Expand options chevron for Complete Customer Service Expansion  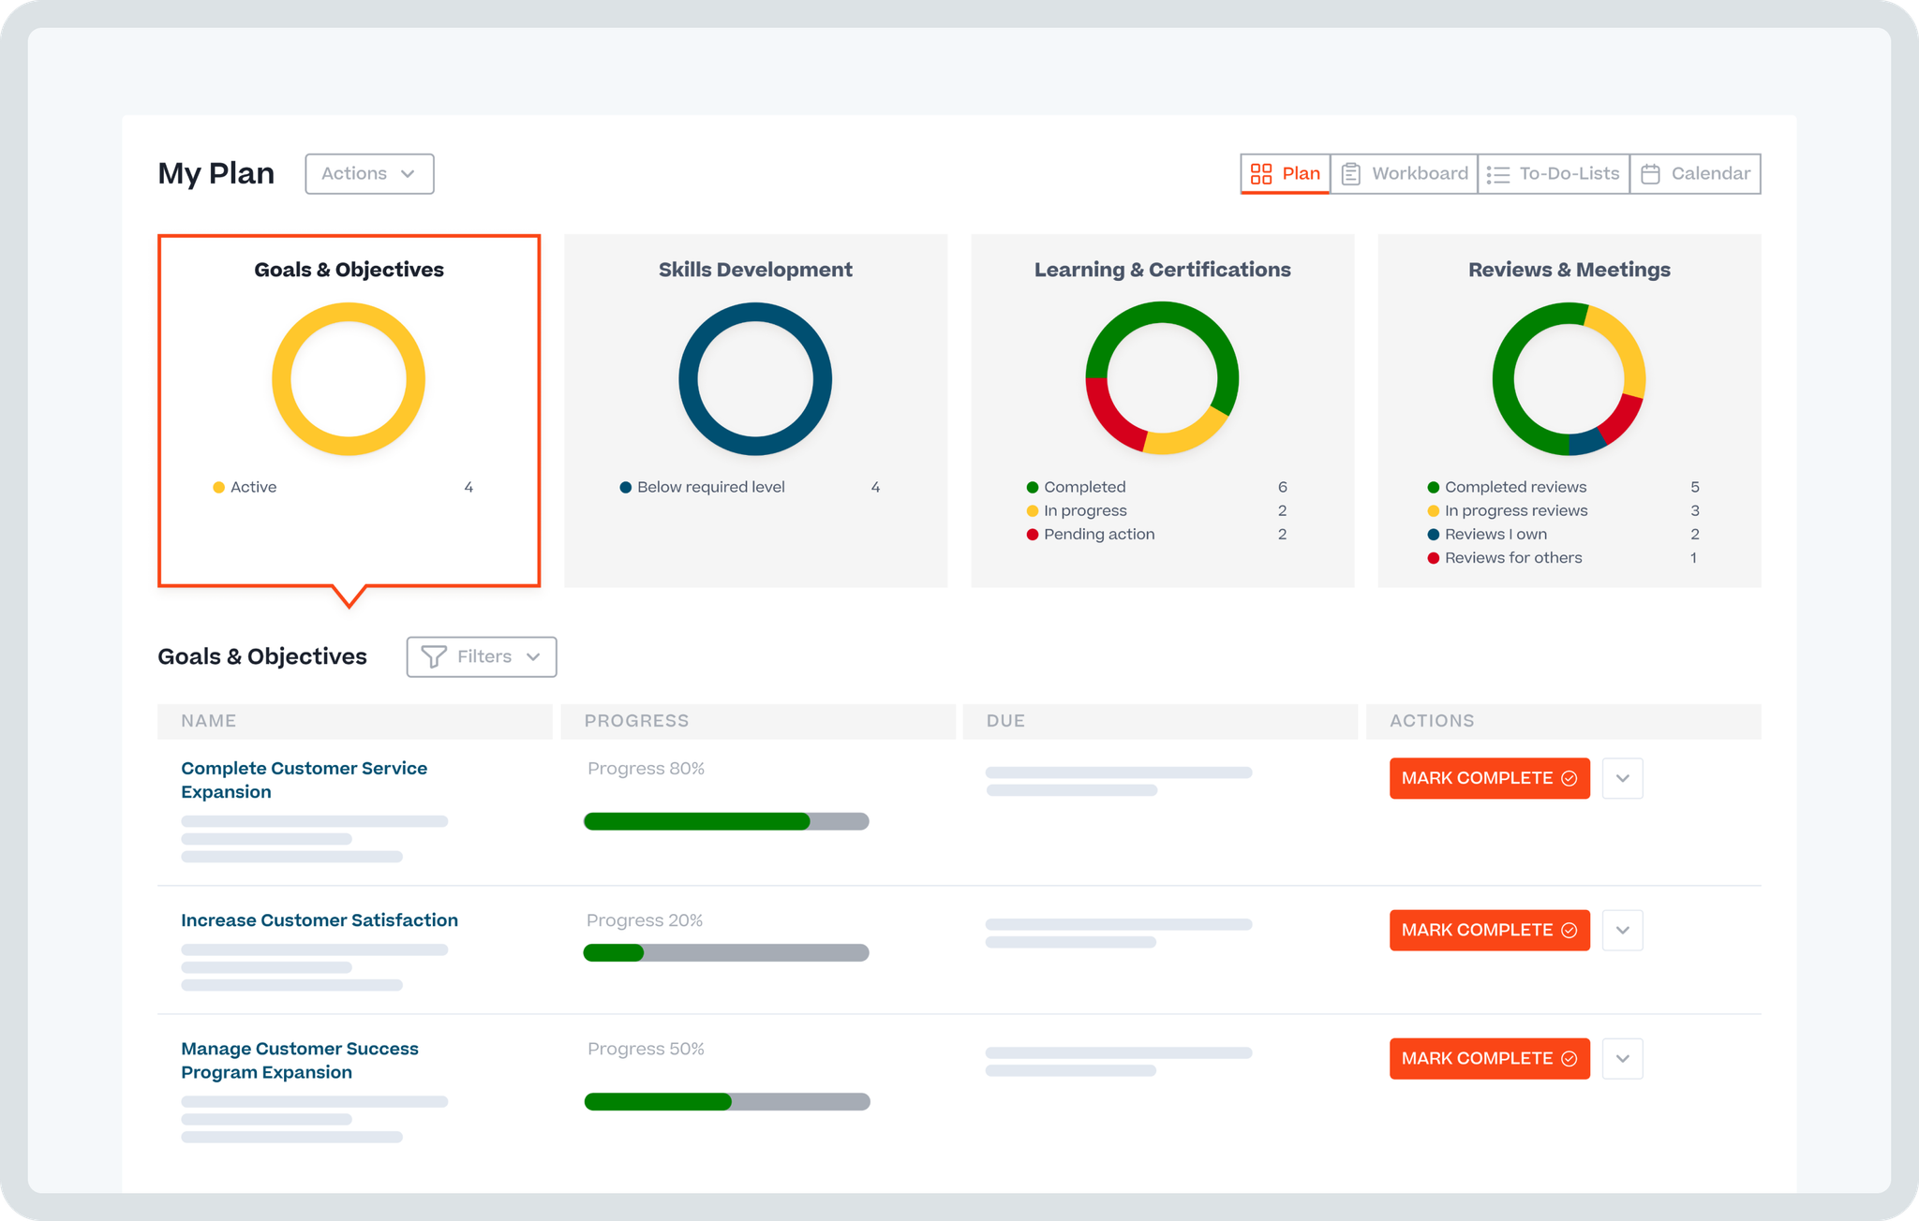1622,778
